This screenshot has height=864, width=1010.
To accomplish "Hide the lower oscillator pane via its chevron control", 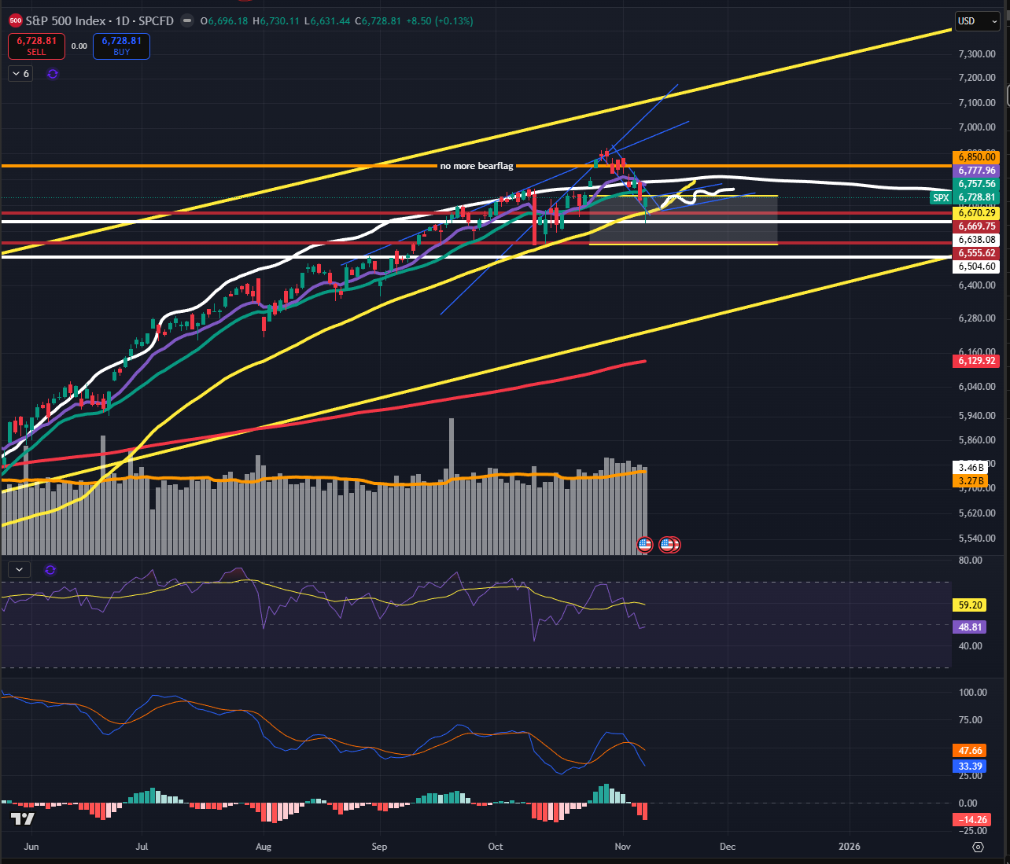I will tap(19, 568).
